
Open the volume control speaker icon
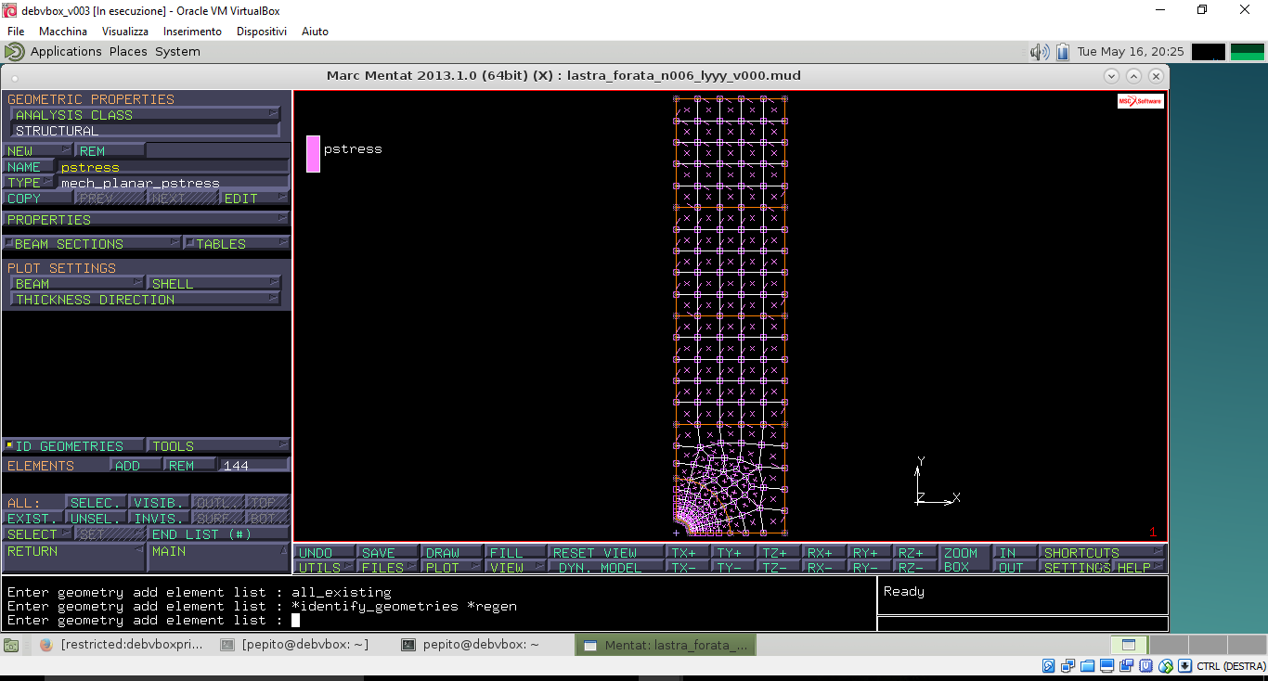click(x=1040, y=52)
